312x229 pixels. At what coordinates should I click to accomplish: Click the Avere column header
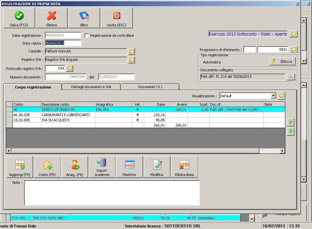[x=177, y=104]
